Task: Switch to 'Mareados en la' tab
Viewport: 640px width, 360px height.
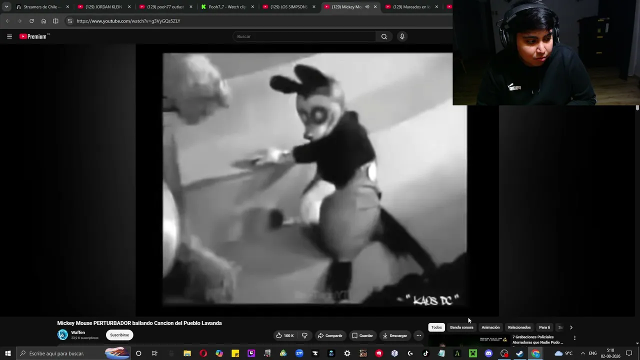Action: click(x=411, y=7)
